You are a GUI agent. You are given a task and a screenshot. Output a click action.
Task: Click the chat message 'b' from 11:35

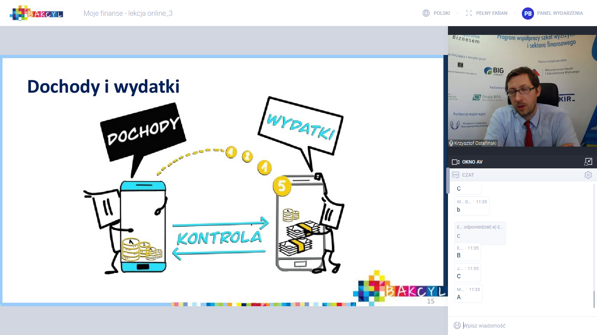pyautogui.click(x=472, y=206)
